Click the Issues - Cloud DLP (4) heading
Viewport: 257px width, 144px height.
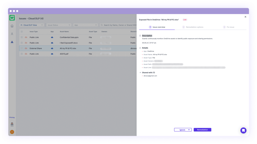pos(31,19)
